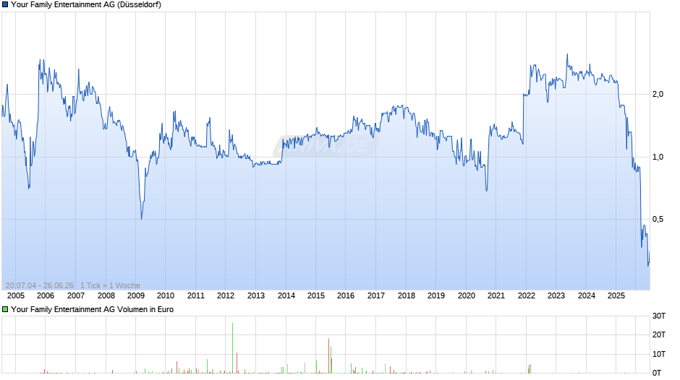
Task: Click the tall red volume bar in 2015
Action: [x=328, y=355]
